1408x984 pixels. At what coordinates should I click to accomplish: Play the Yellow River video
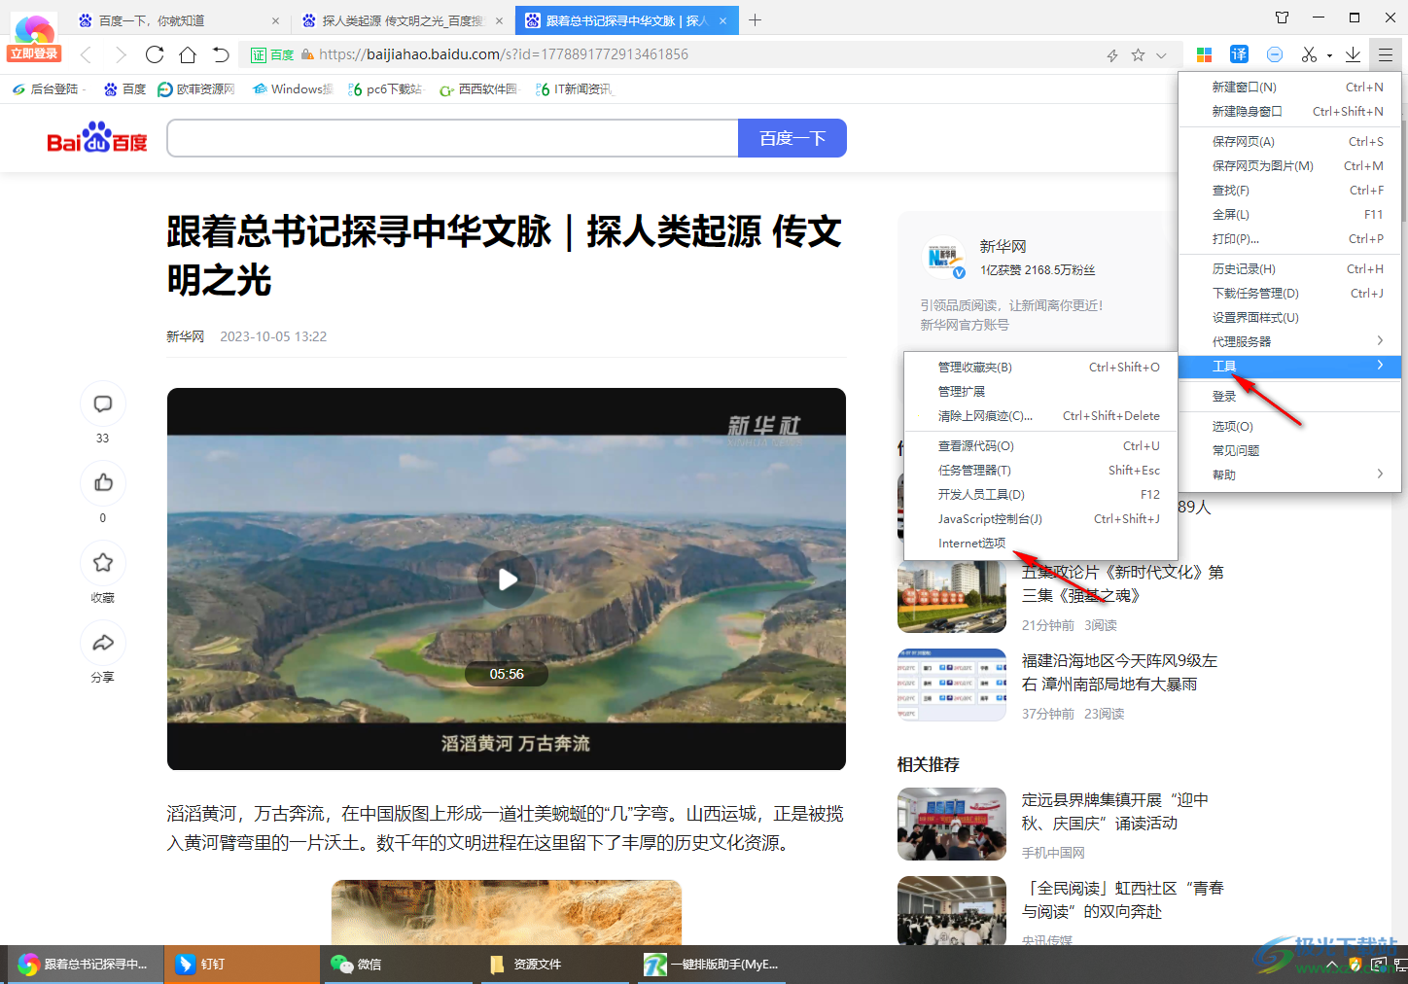point(507,580)
